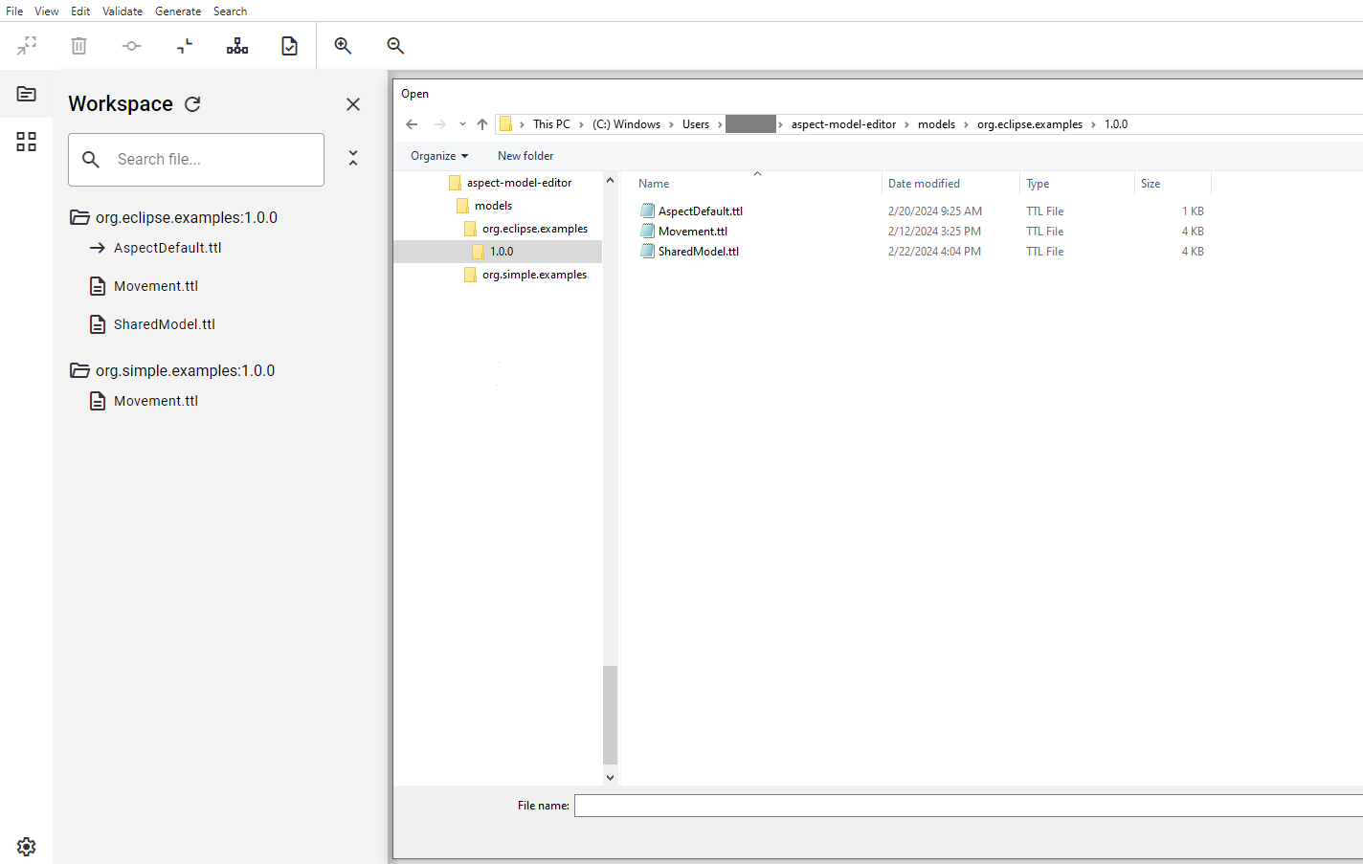Click the New folder button

click(x=525, y=156)
